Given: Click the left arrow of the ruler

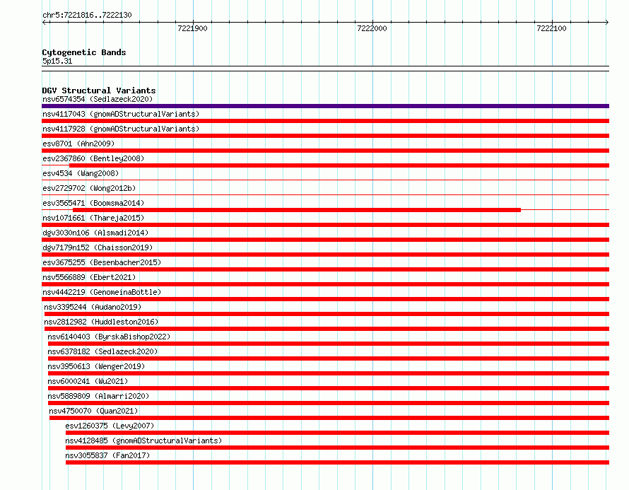Looking at the screenshot, I should [x=45, y=22].
